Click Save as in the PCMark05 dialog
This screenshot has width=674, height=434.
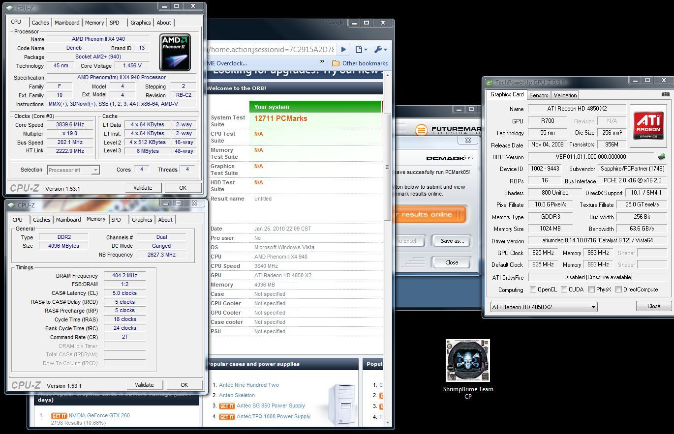tap(452, 241)
